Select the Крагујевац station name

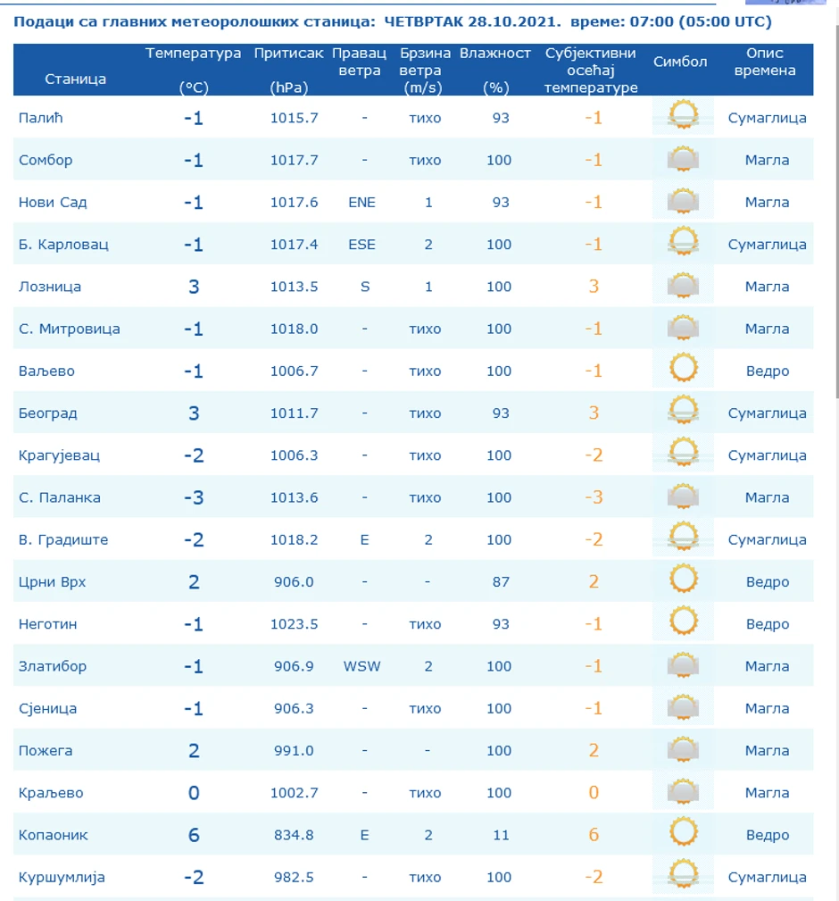(59, 455)
